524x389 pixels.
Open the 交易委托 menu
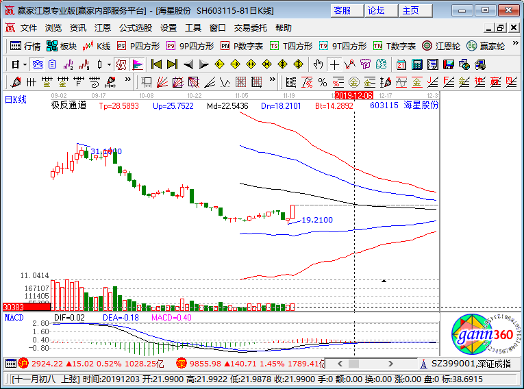point(251,28)
